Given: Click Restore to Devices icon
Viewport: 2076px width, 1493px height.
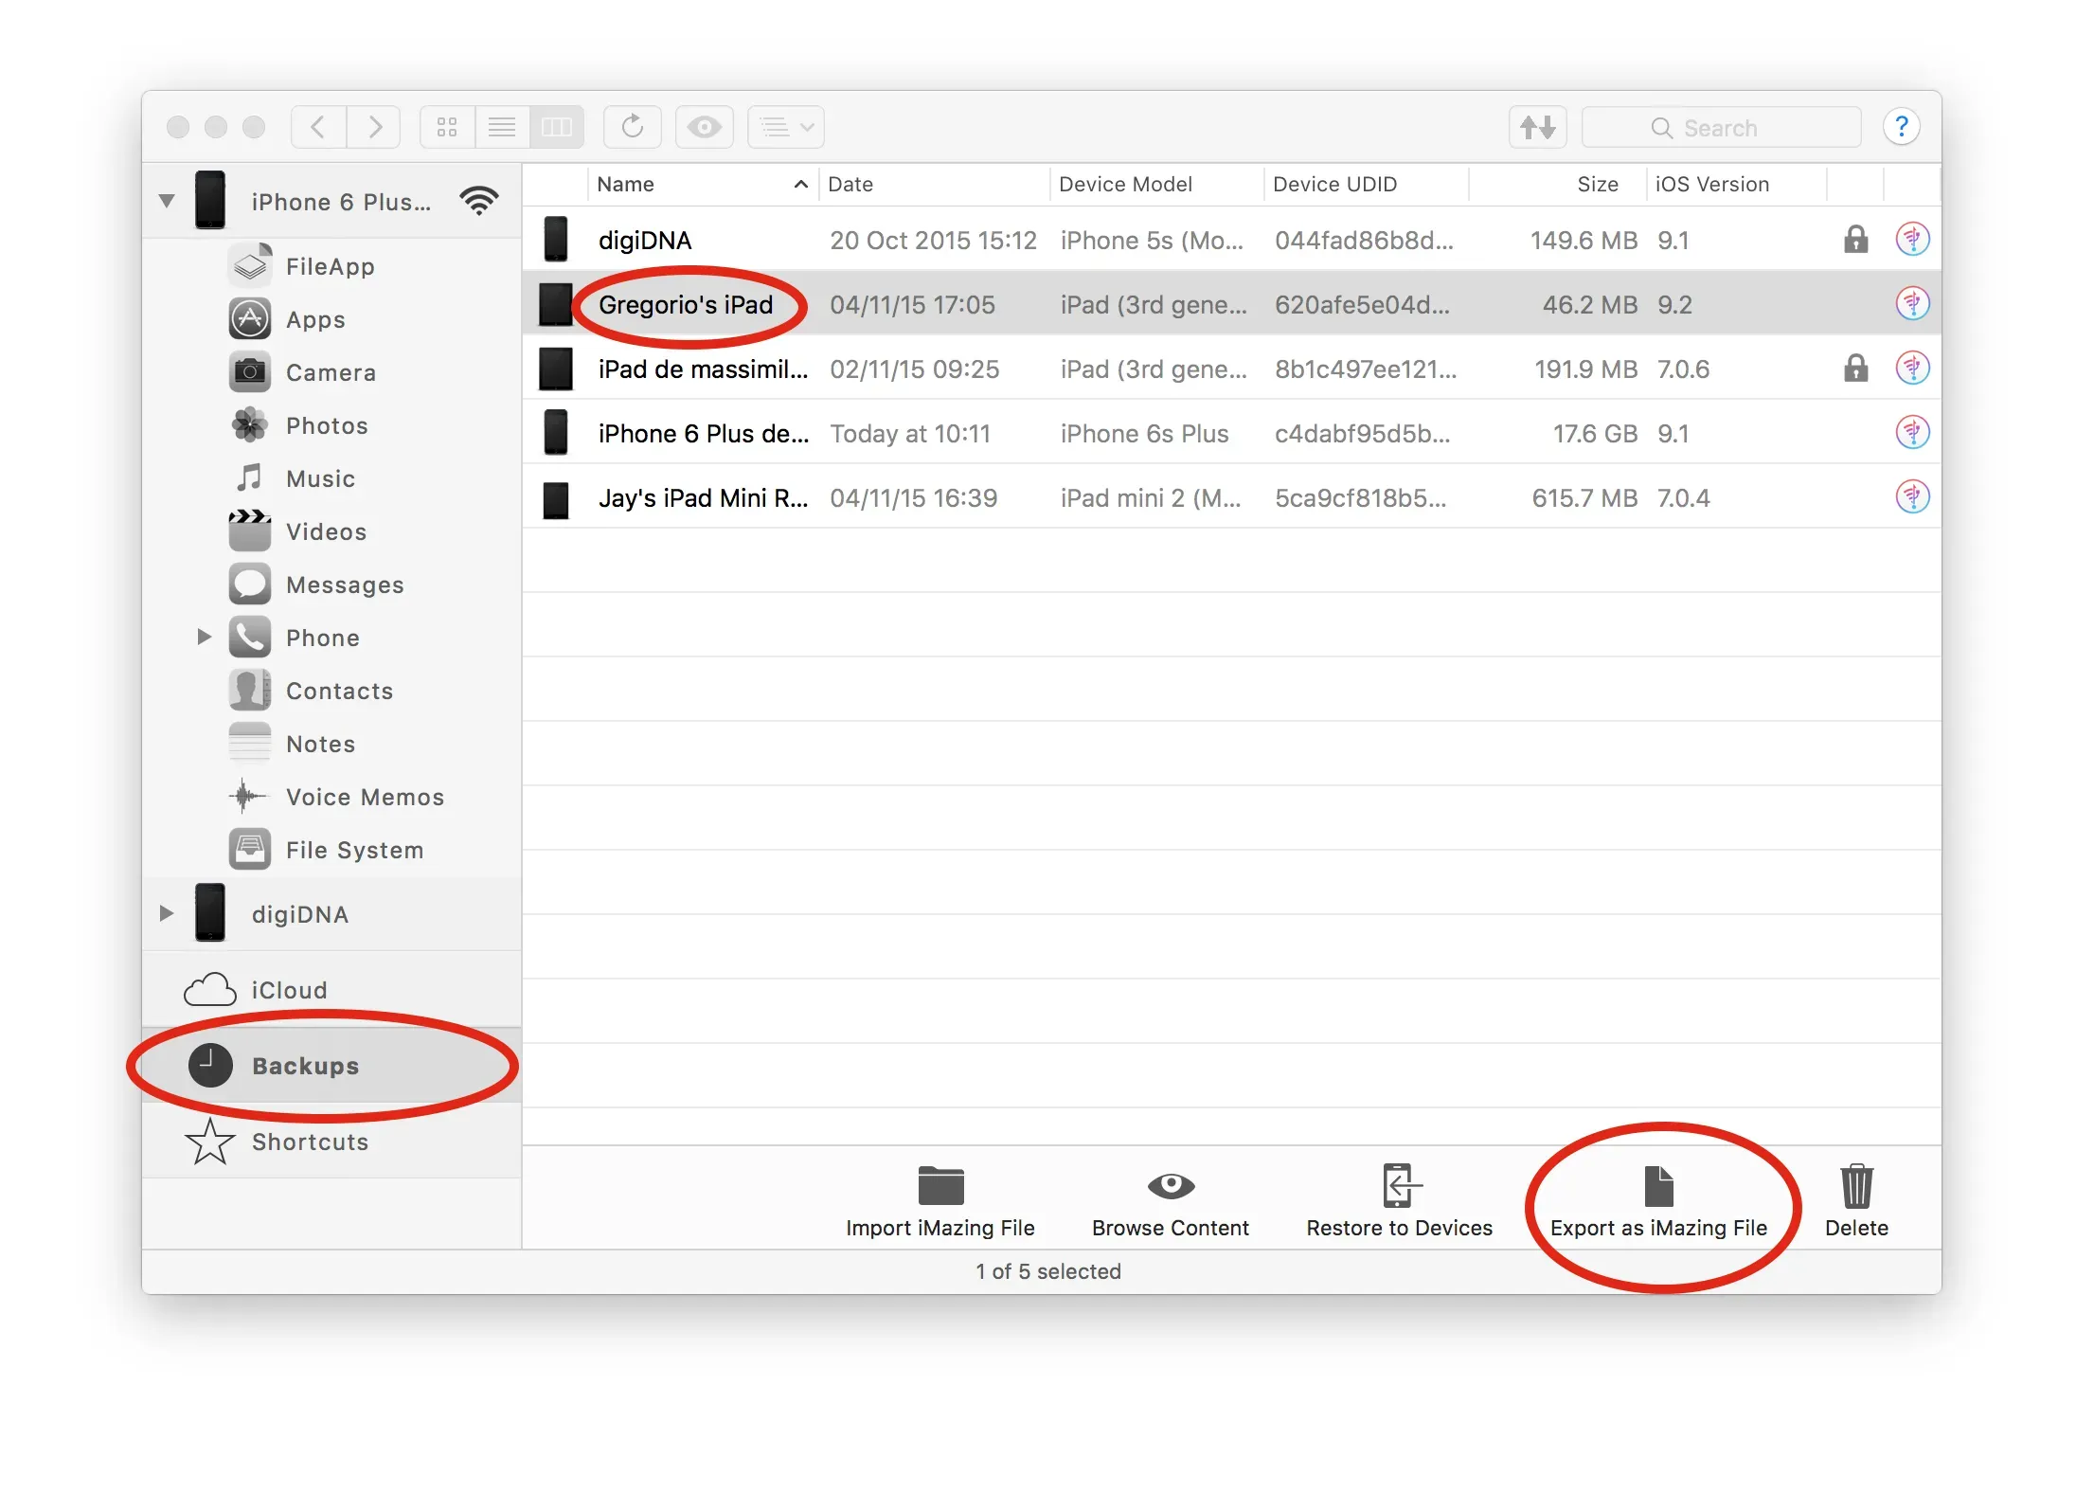Looking at the screenshot, I should pos(1399,1186).
